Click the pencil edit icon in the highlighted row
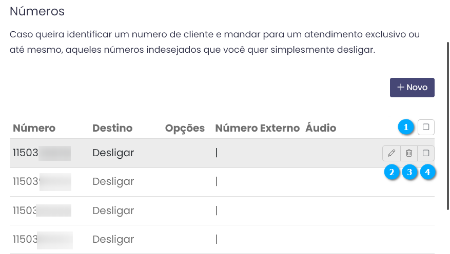Viewport: 450px width, 254px height. (x=392, y=153)
